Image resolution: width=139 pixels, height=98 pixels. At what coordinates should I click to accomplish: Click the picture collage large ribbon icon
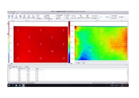click(81, 16)
